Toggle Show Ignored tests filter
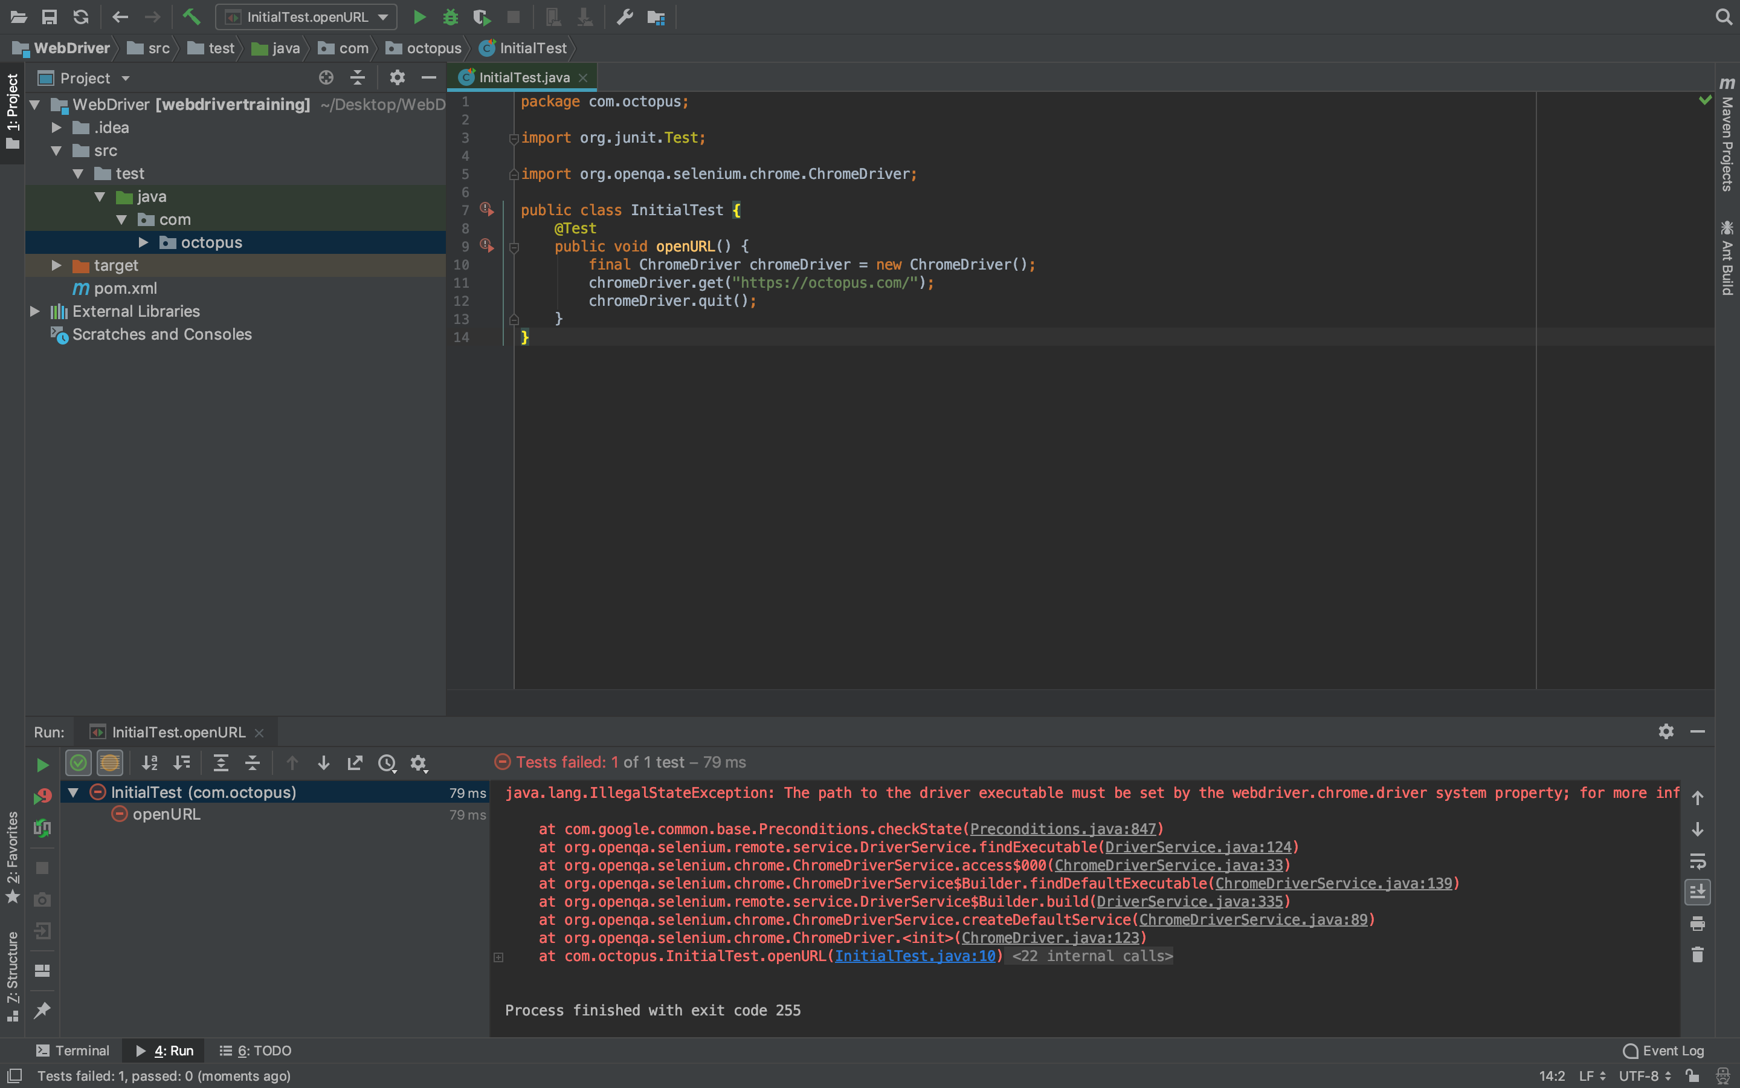1740x1088 pixels. click(110, 763)
